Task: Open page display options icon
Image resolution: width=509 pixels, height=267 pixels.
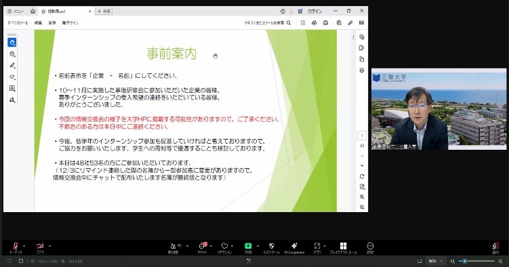Action: (362, 186)
